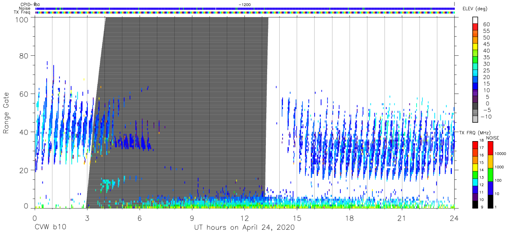The height and width of the screenshot is (236, 511).
Task: Click the y-axis tick label '60'
Action: 24,94
